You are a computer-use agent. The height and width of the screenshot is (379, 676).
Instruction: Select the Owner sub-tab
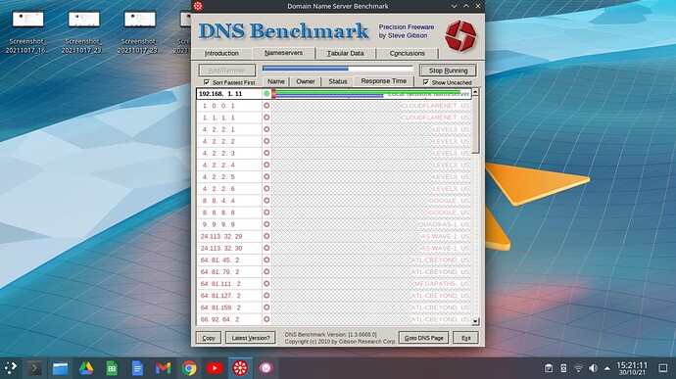(306, 81)
